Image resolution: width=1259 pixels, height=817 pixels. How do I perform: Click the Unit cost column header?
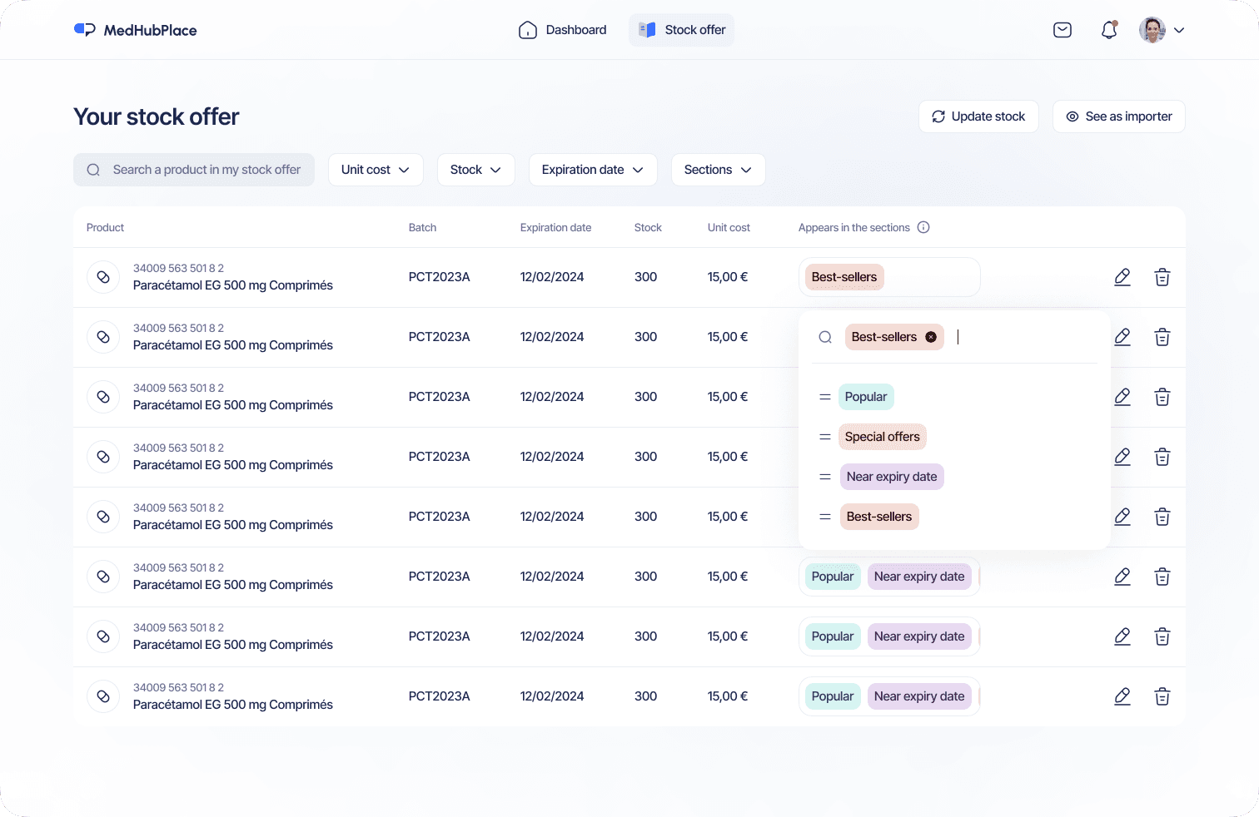[729, 227]
